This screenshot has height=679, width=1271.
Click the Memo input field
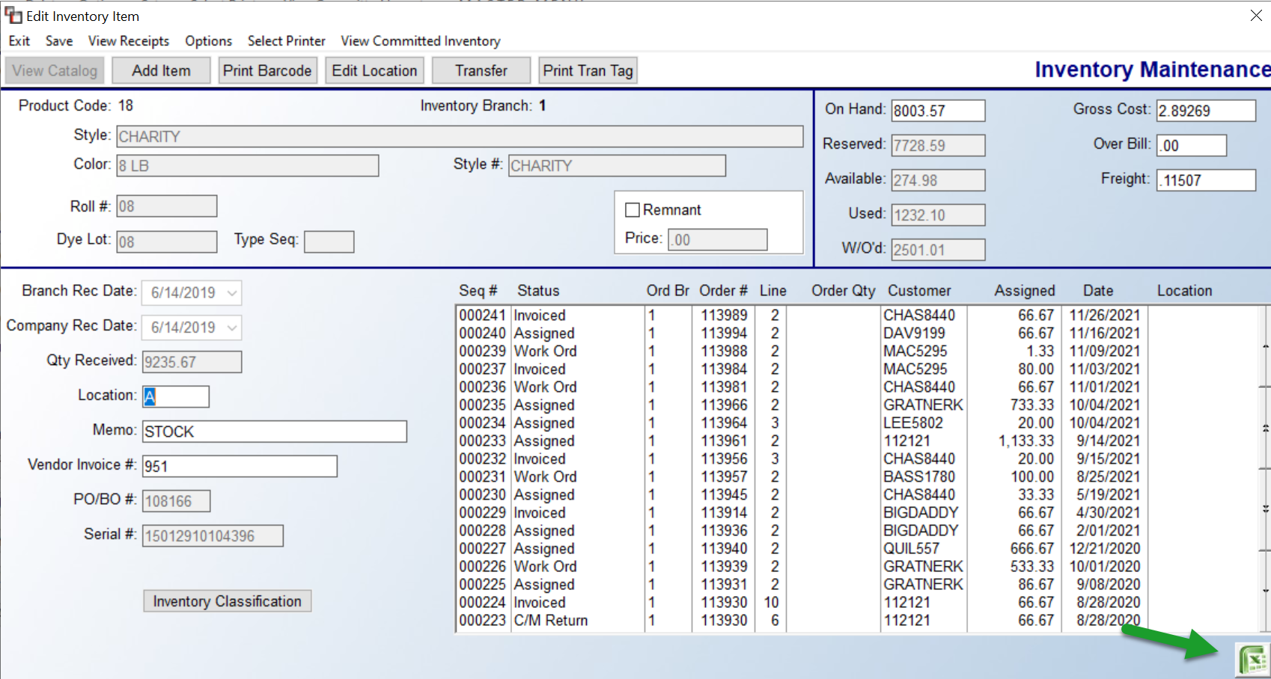(275, 431)
